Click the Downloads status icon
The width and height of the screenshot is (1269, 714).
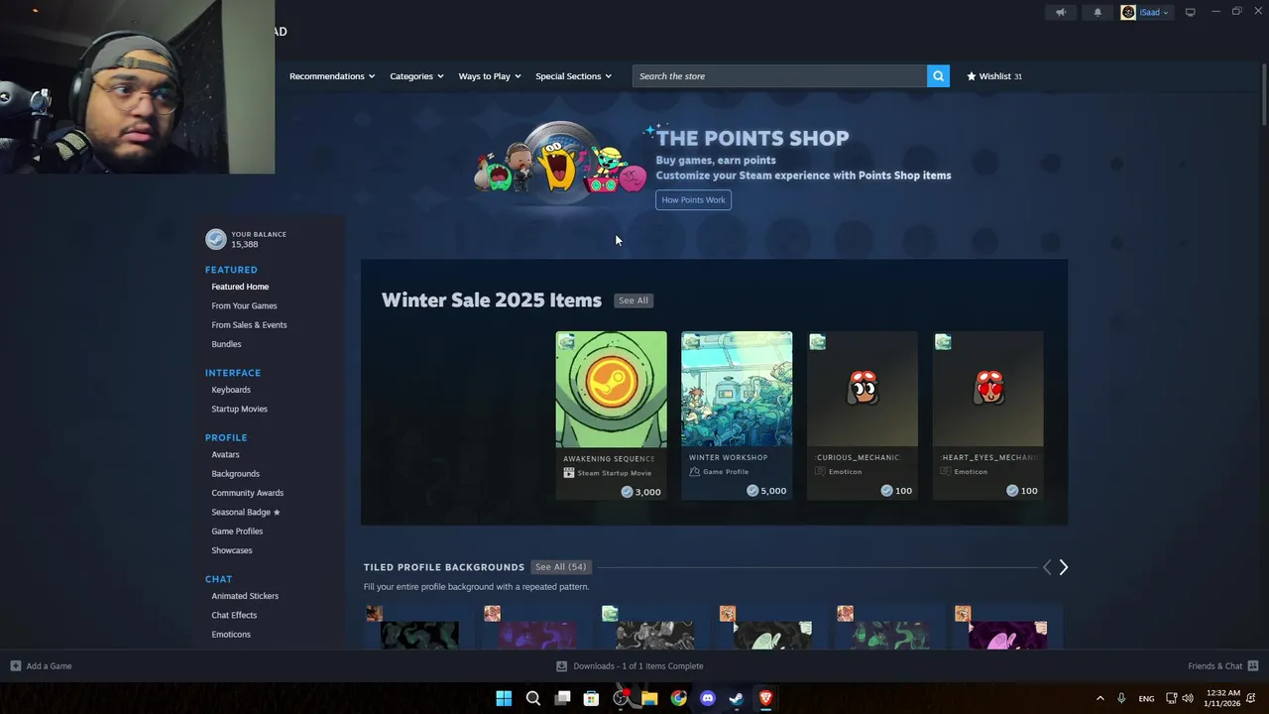pyautogui.click(x=562, y=666)
